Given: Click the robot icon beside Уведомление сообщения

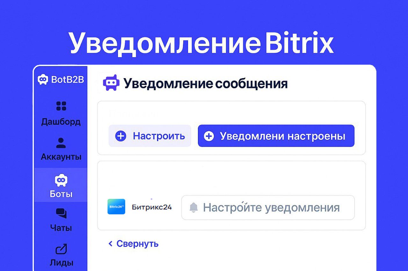Looking at the screenshot, I should (111, 83).
